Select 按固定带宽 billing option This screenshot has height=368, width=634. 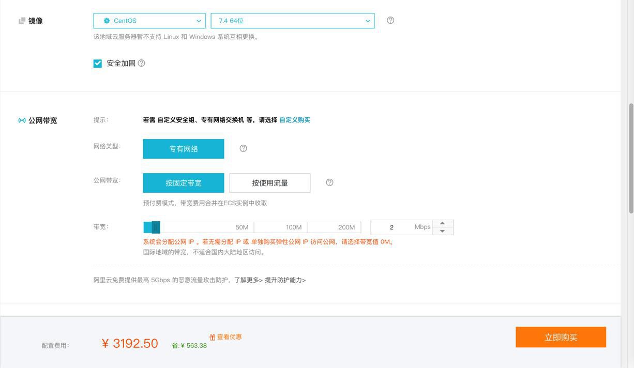[x=184, y=183]
